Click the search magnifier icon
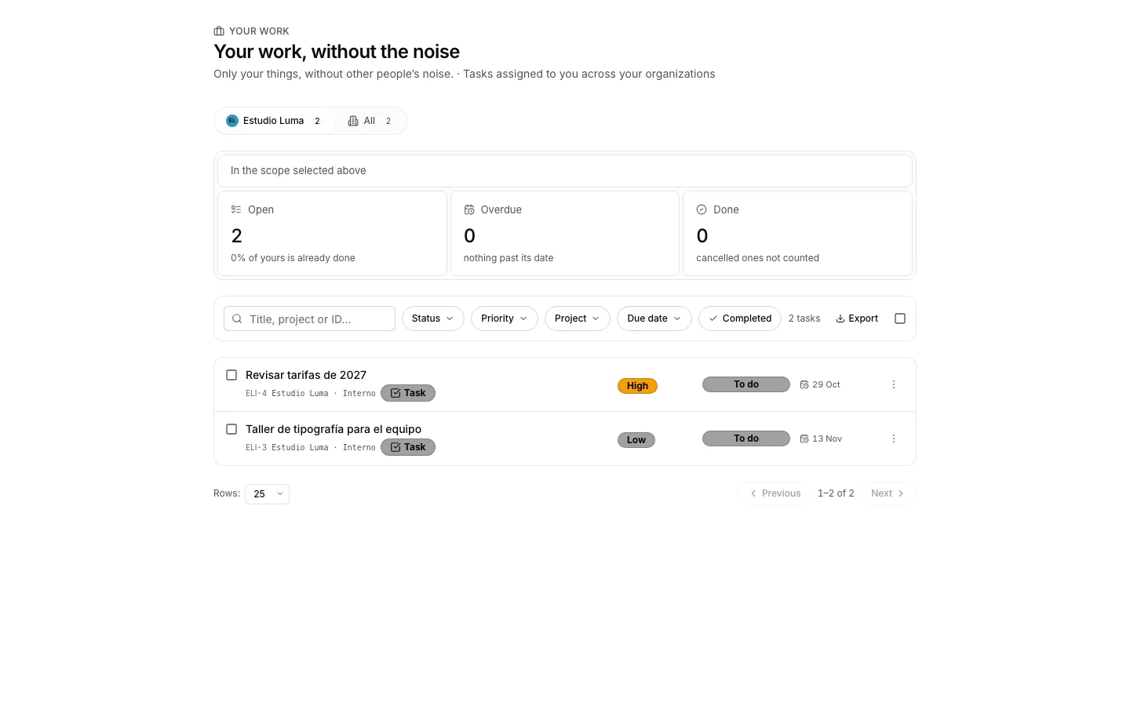 pyautogui.click(x=237, y=318)
